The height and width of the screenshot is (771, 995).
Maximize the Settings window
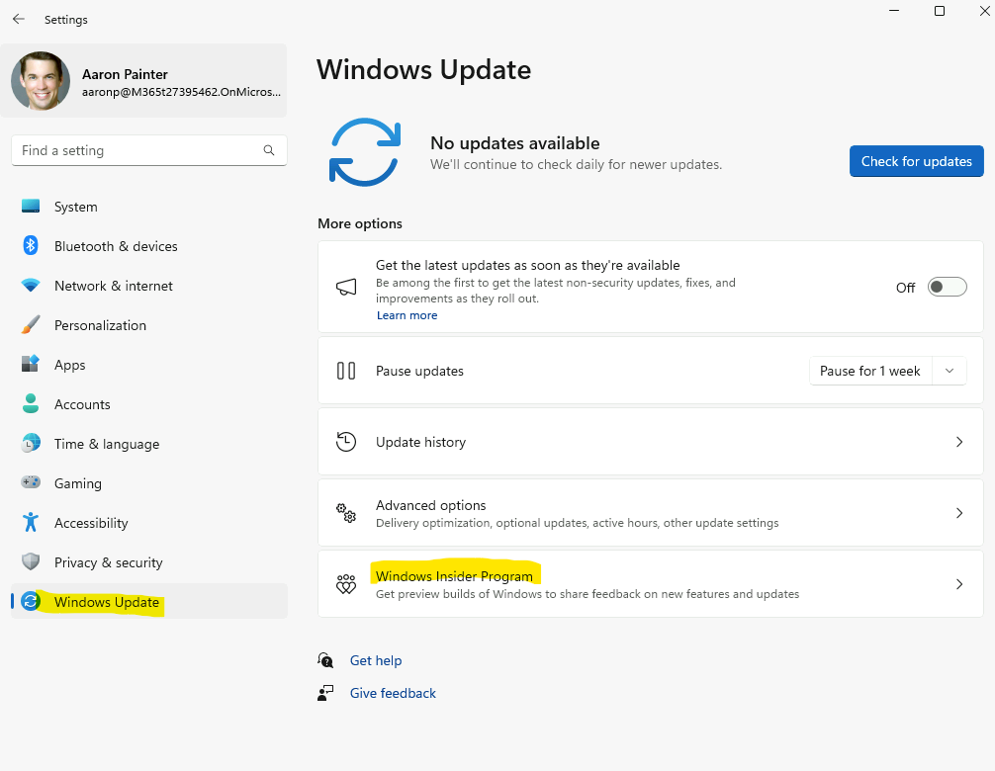[940, 11]
